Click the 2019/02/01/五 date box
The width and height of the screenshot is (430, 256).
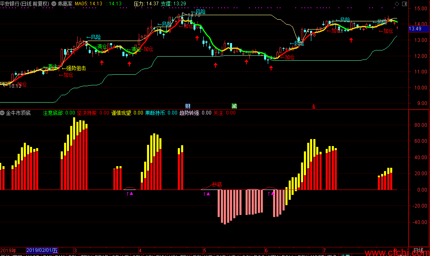[42, 250]
